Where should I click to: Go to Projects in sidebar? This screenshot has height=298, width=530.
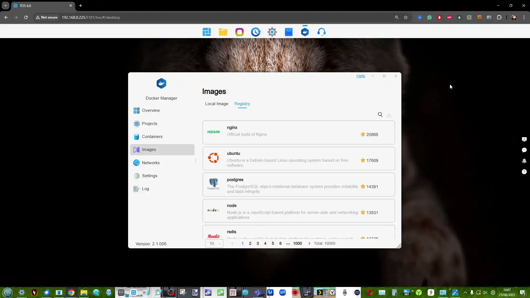162,124
